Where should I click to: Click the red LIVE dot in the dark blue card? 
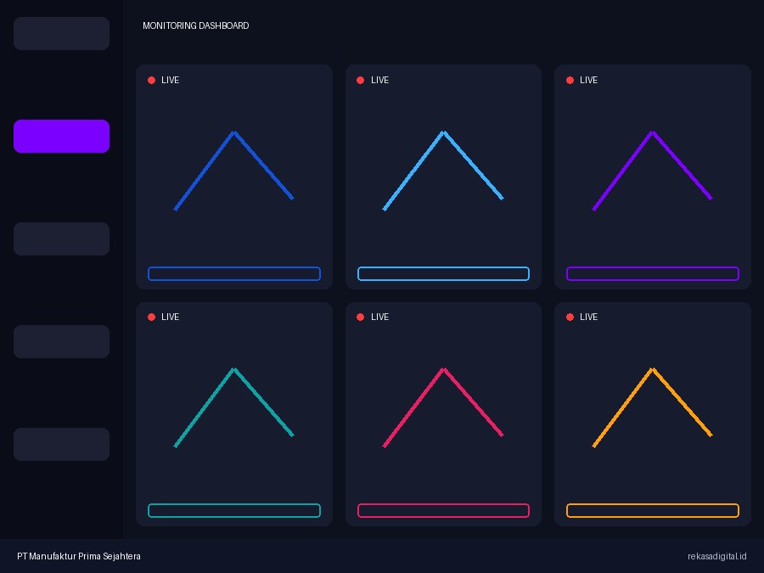coord(152,81)
